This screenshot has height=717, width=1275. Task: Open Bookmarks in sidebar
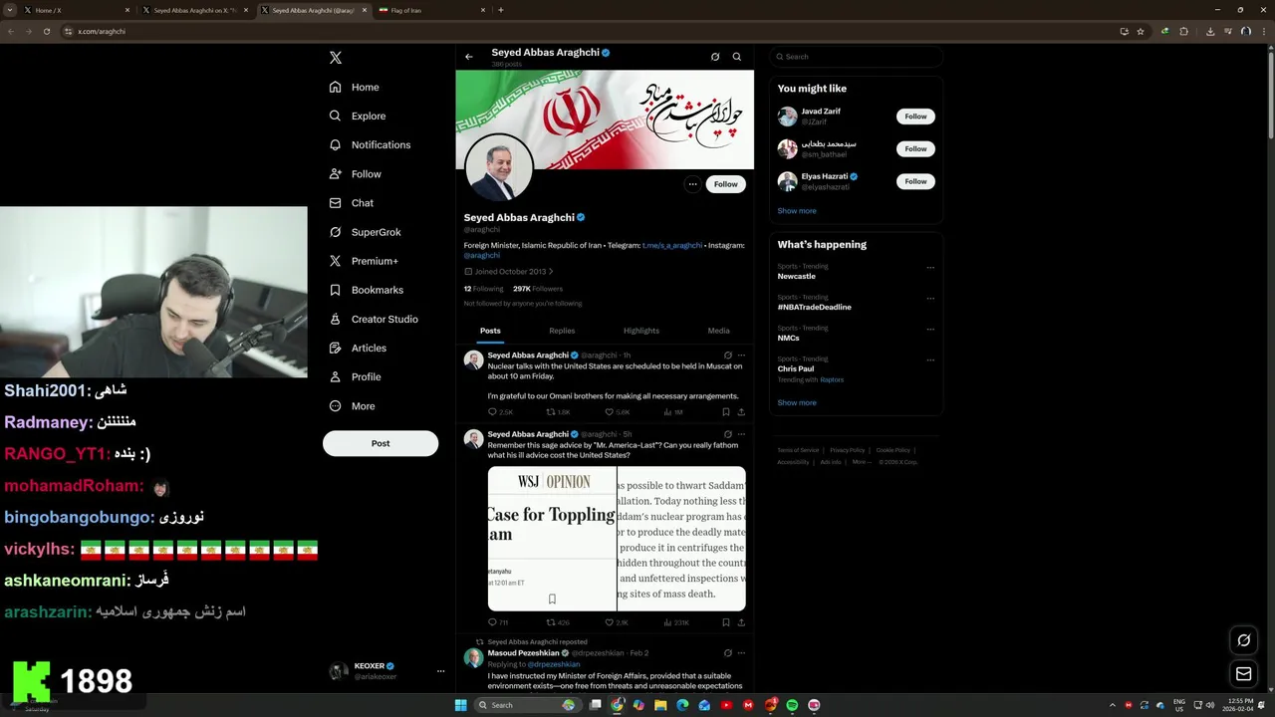click(x=366, y=290)
